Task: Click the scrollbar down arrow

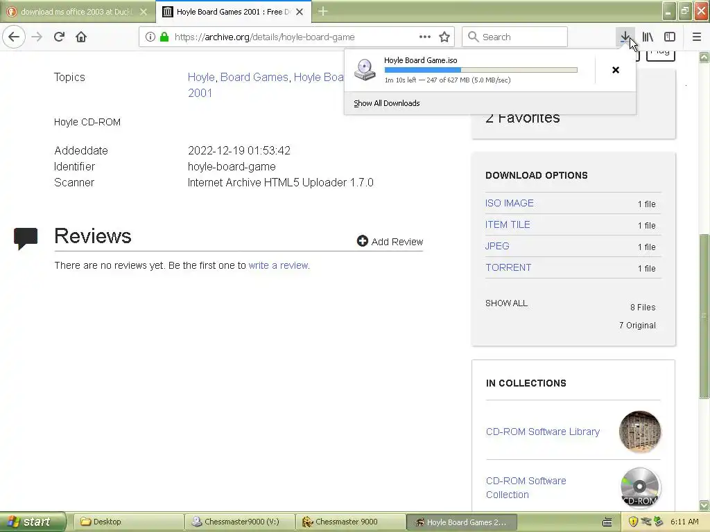Action: click(704, 505)
